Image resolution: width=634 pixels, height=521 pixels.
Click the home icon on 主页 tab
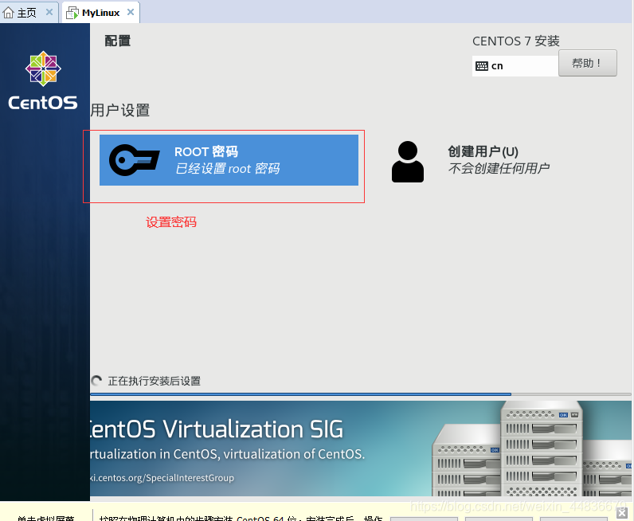click(8, 13)
